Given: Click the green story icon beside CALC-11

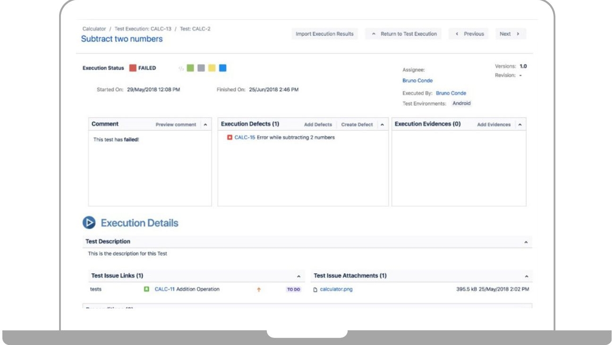Looking at the screenshot, I should click(147, 289).
